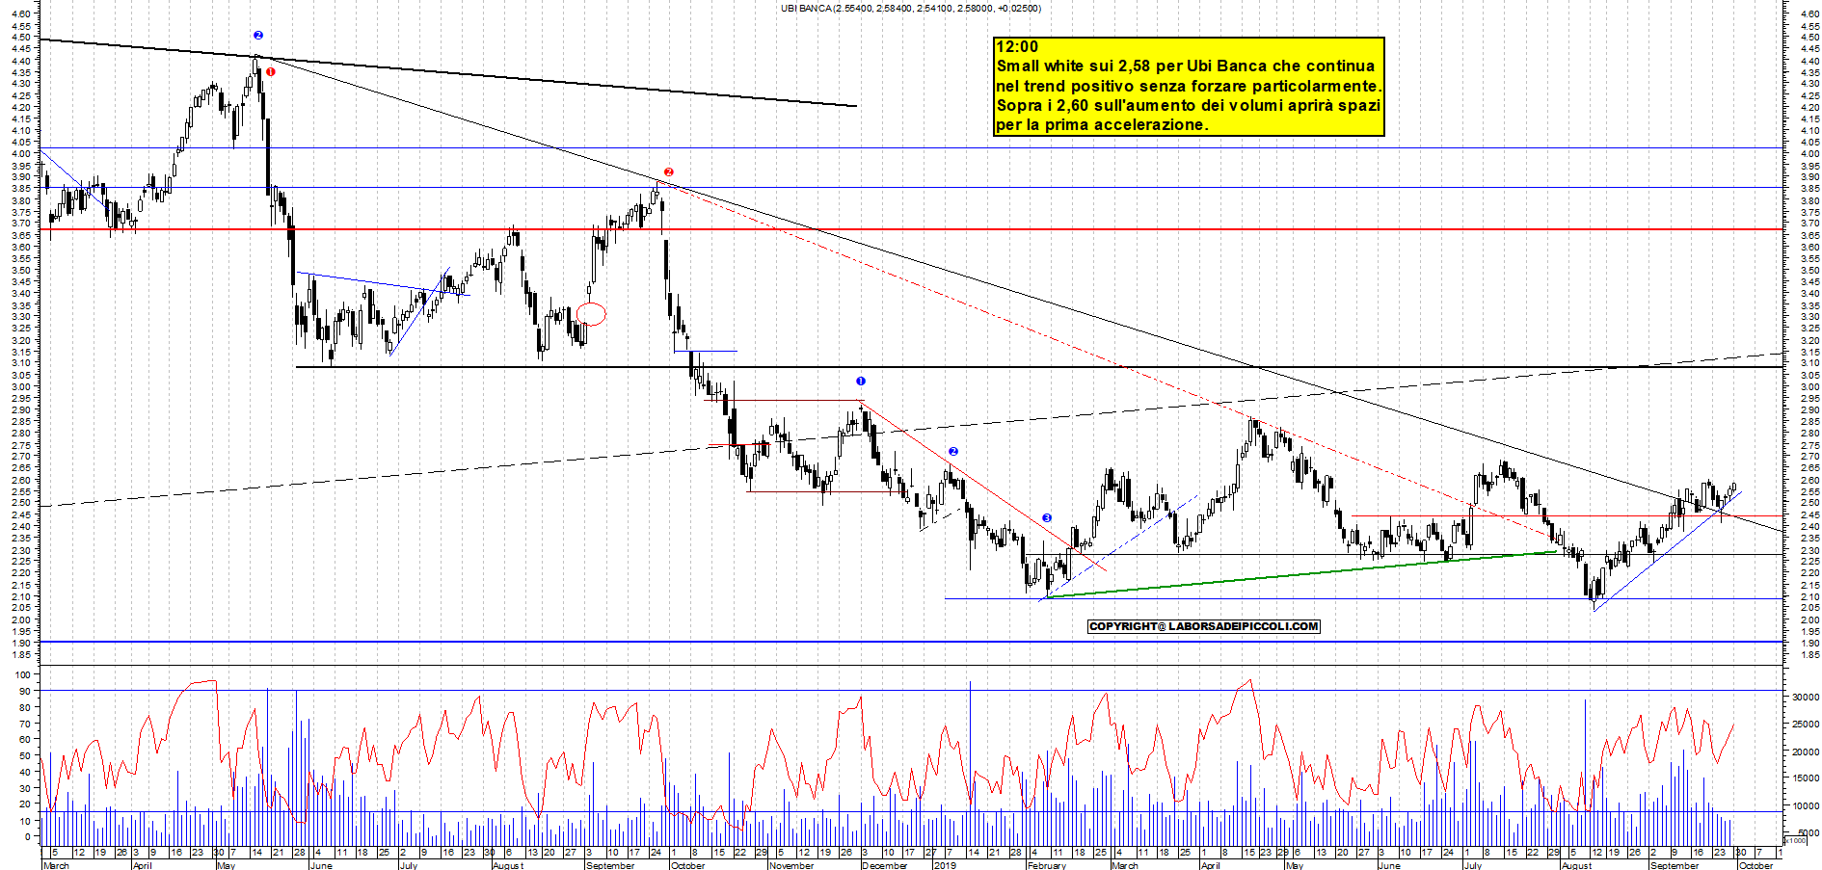1822x870 pixels.
Task: Select blue wave marker 3 near February
Action: [1047, 518]
